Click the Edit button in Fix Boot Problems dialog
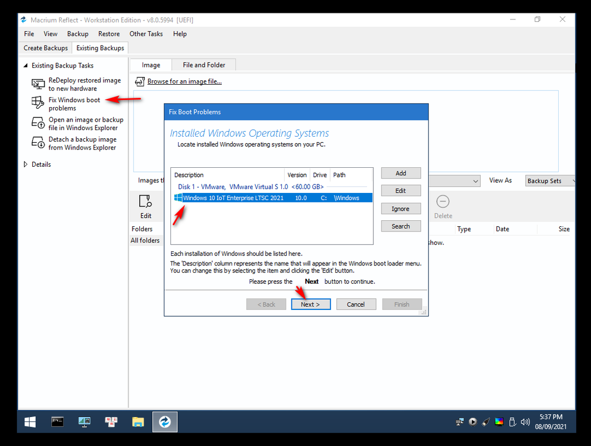 400,191
